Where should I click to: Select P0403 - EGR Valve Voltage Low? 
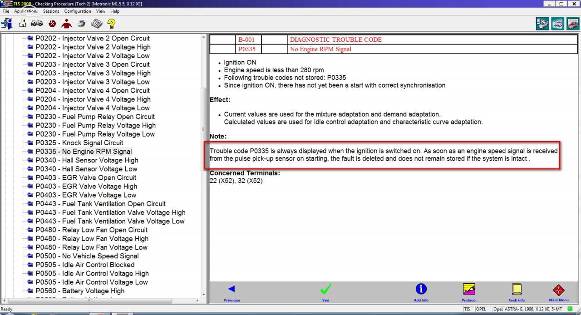coord(86,195)
